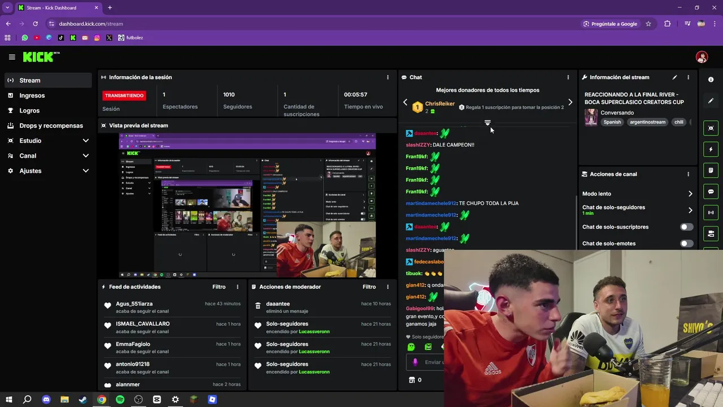Screen dimensions: 723x407
Task: Open the Chat de solo-seguidores options arrow
Action: click(690, 210)
